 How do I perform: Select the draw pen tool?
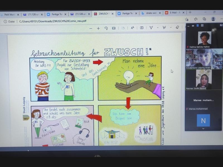coord(151,28)
